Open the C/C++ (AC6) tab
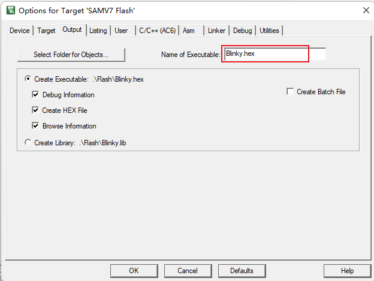 tap(157, 31)
